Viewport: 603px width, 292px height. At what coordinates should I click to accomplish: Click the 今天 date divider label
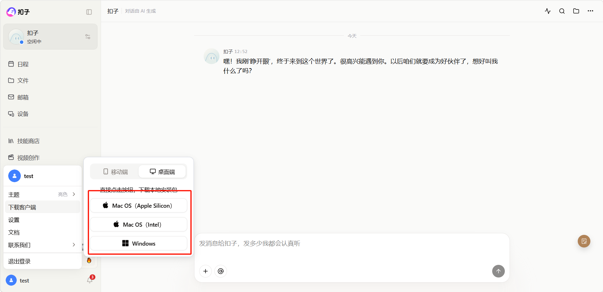(352, 36)
